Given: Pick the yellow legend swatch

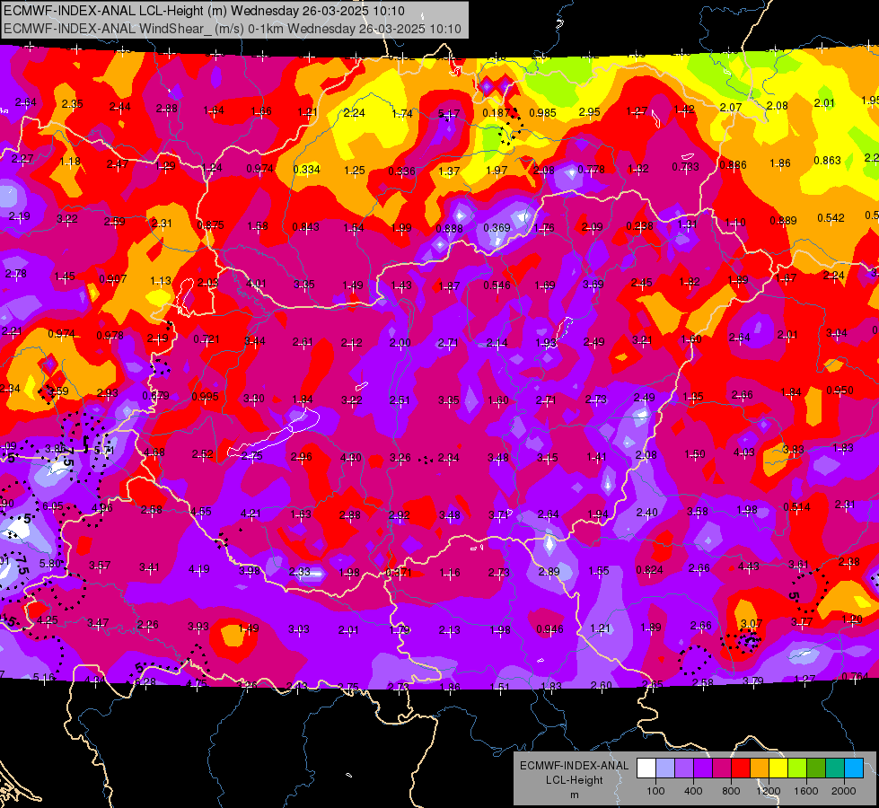Looking at the screenshot, I should pyautogui.click(x=778, y=768).
